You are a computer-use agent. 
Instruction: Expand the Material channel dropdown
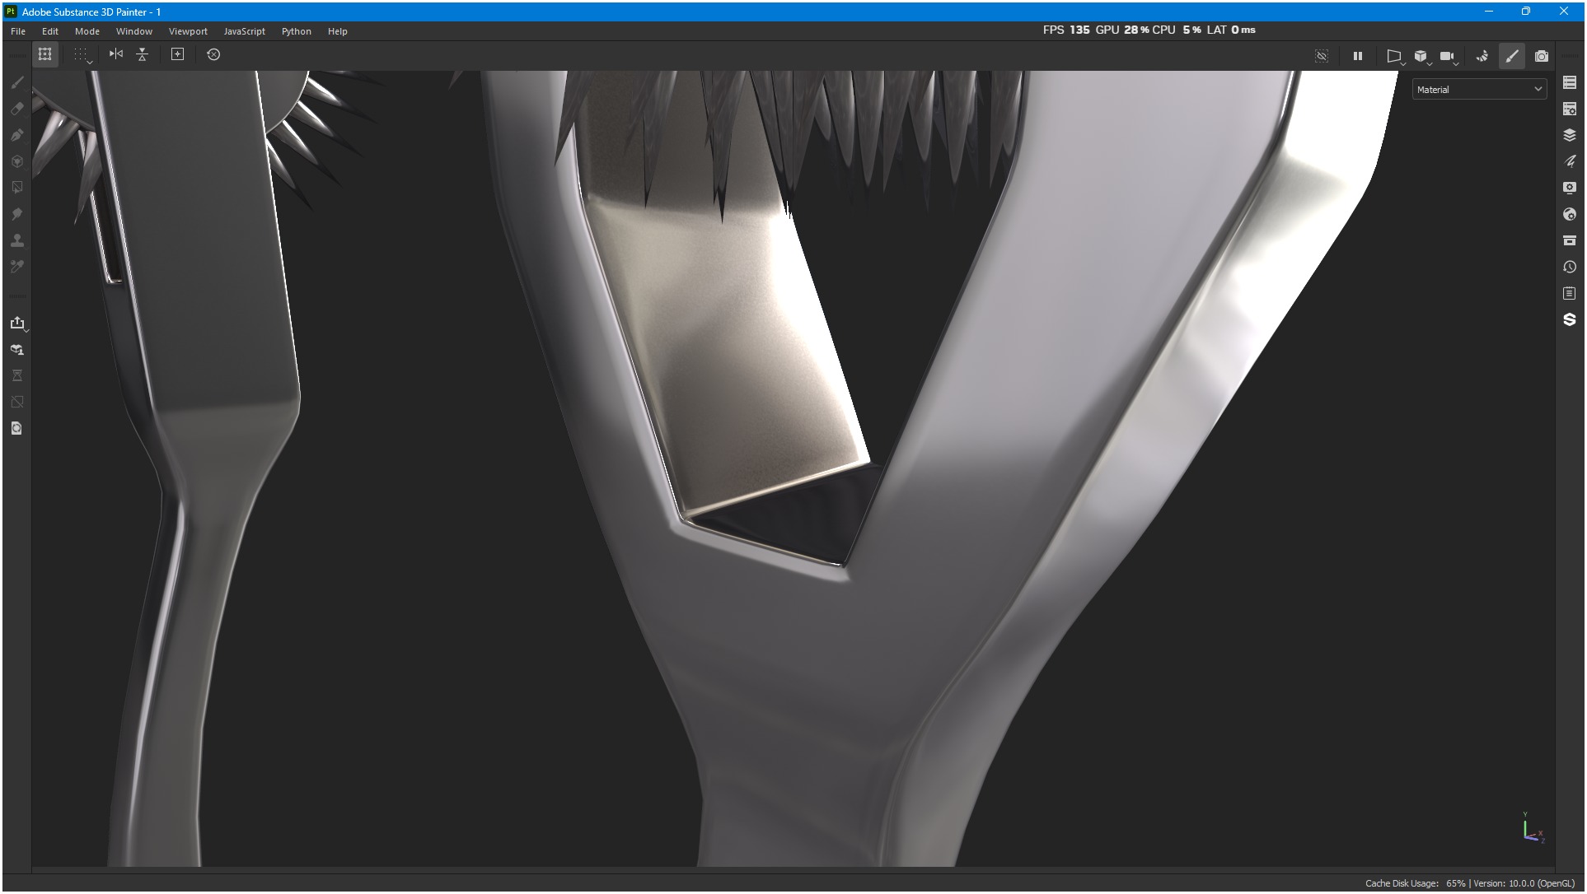tap(1479, 89)
